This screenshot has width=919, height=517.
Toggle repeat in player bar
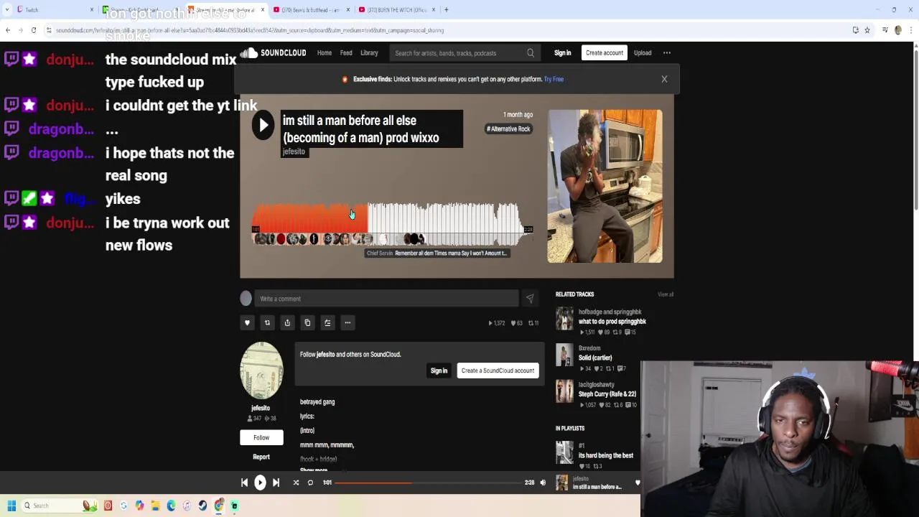tap(310, 483)
